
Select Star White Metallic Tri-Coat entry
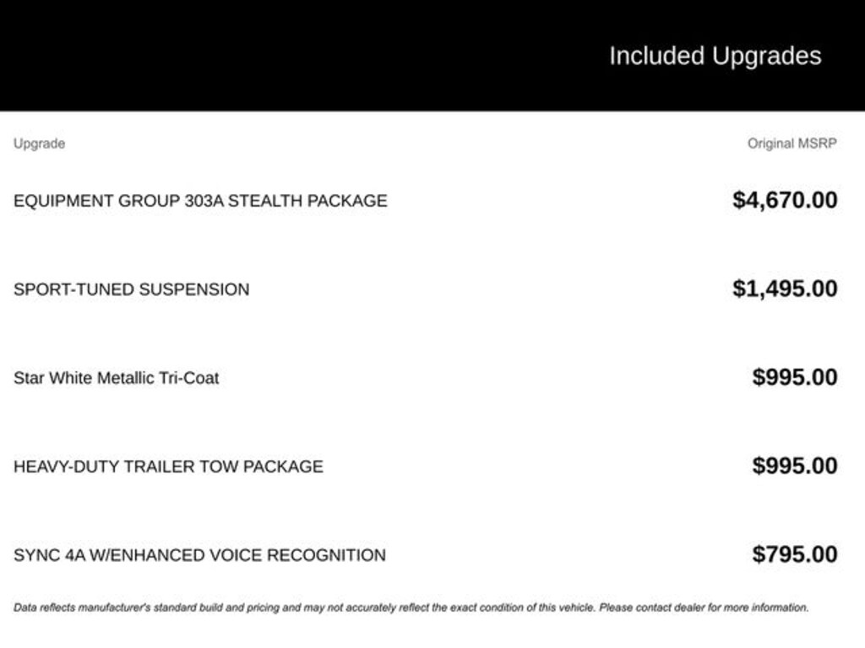point(116,378)
